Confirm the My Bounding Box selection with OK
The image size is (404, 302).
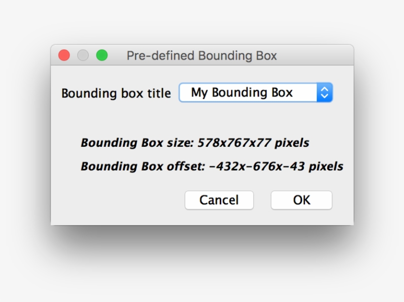[302, 200]
